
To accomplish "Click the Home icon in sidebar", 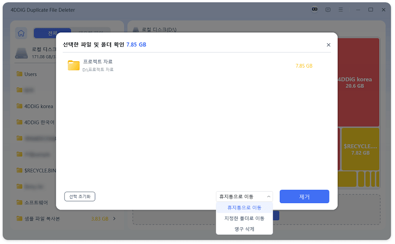I will coord(21,33).
